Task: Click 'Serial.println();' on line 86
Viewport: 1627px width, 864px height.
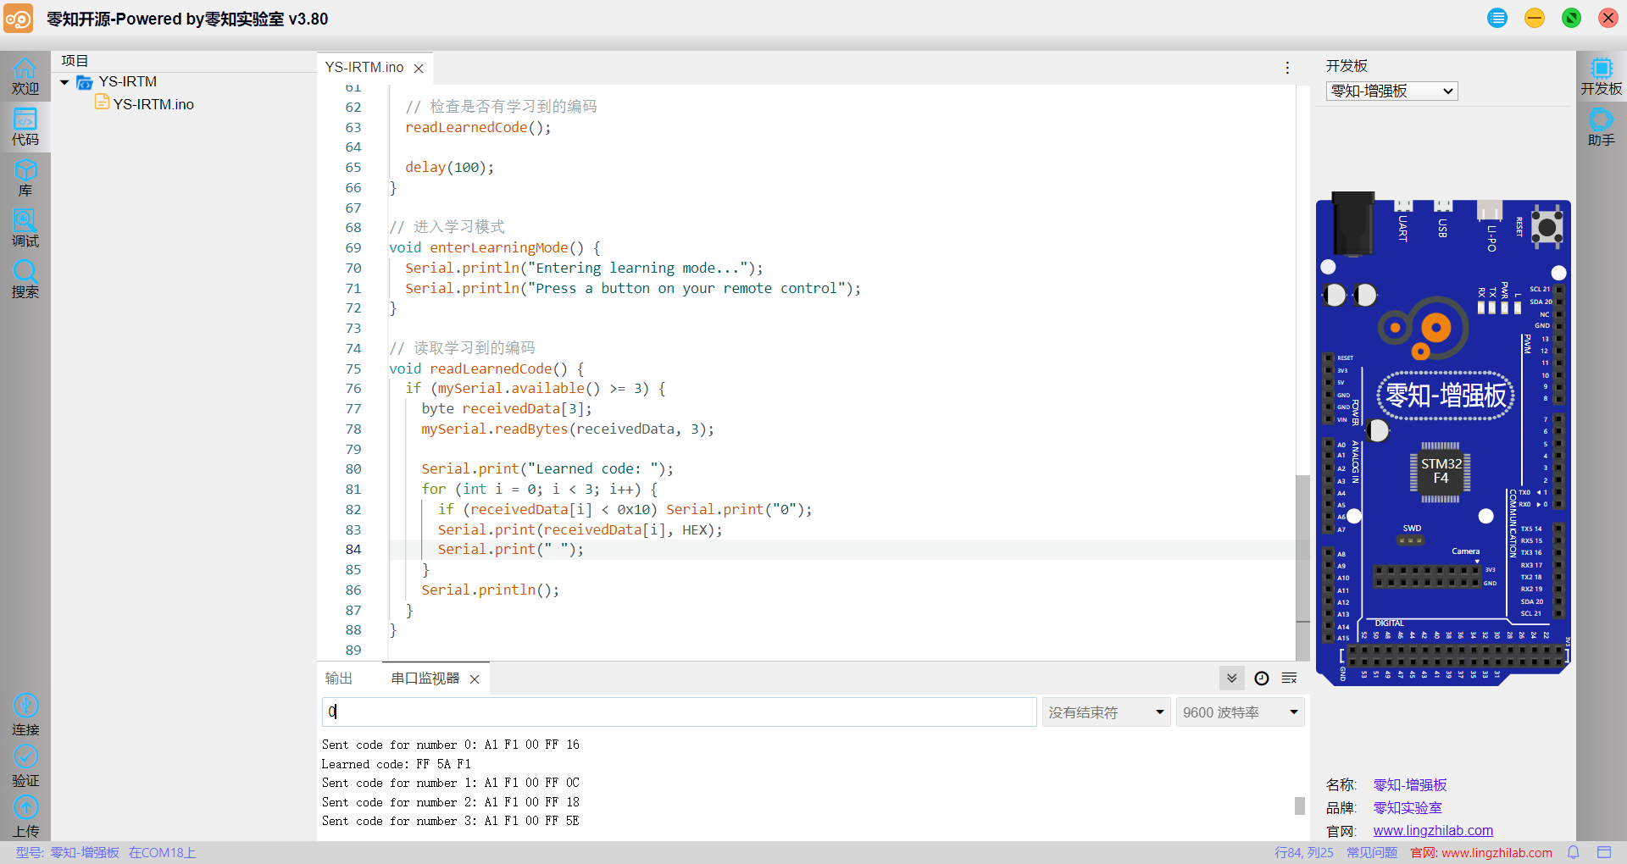Action: (x=491, y=590)
